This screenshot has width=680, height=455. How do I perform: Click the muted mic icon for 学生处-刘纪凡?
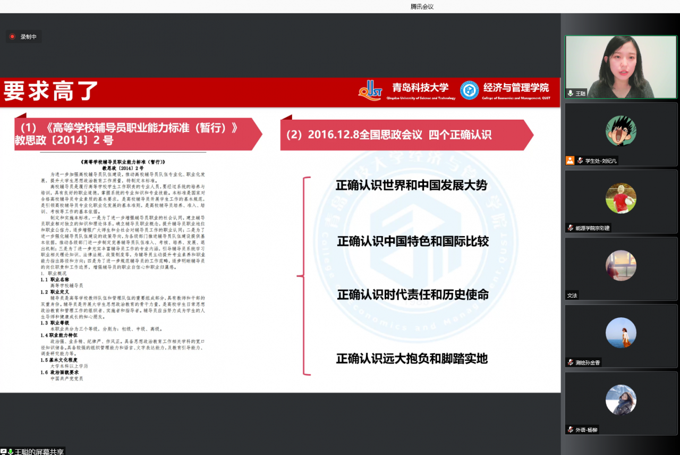pos(580,161)
